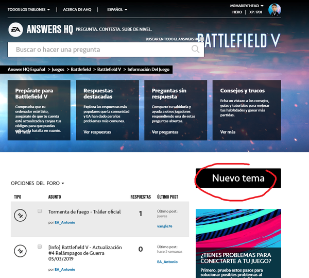Click the topic type icon for Actualización #4
Viewport: 309px width, 278px height.
(x=20, y=251)
